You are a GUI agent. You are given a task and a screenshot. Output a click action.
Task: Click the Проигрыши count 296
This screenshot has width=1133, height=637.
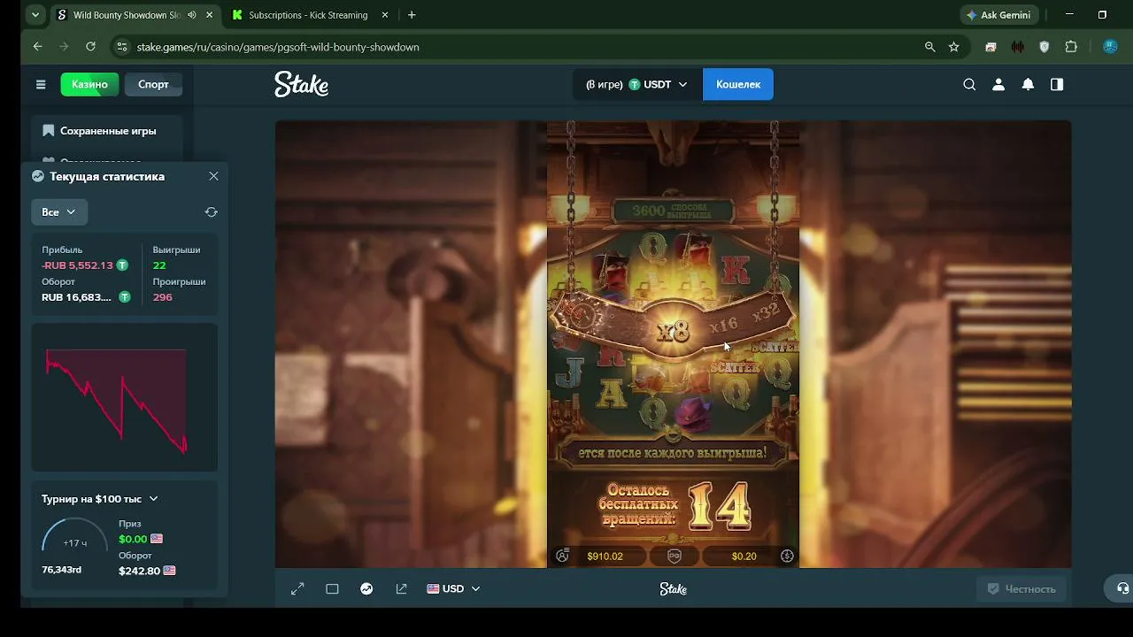[162, 297]
